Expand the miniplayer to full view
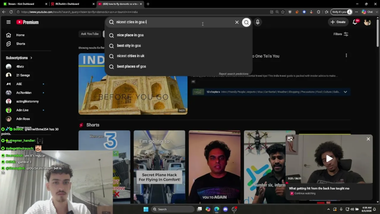Image resolution: width=380 pixels, height=214 pixels. pos(290,139)
